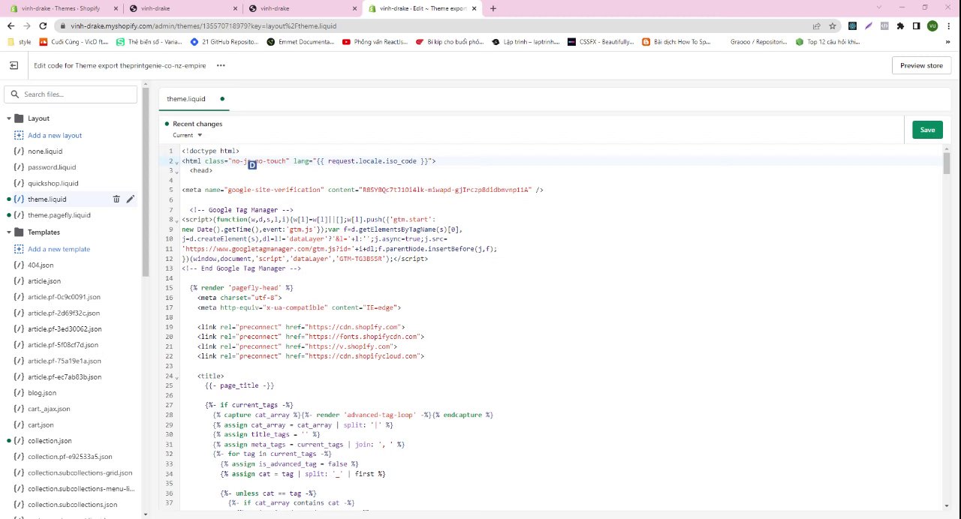Switch to the third vinh-drake tab
This screenshot has width=961, height=519.
pos(303,8)
